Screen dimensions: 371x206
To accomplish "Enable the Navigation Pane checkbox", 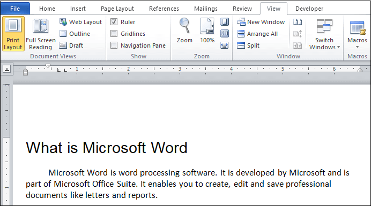I will click(114, 45).
